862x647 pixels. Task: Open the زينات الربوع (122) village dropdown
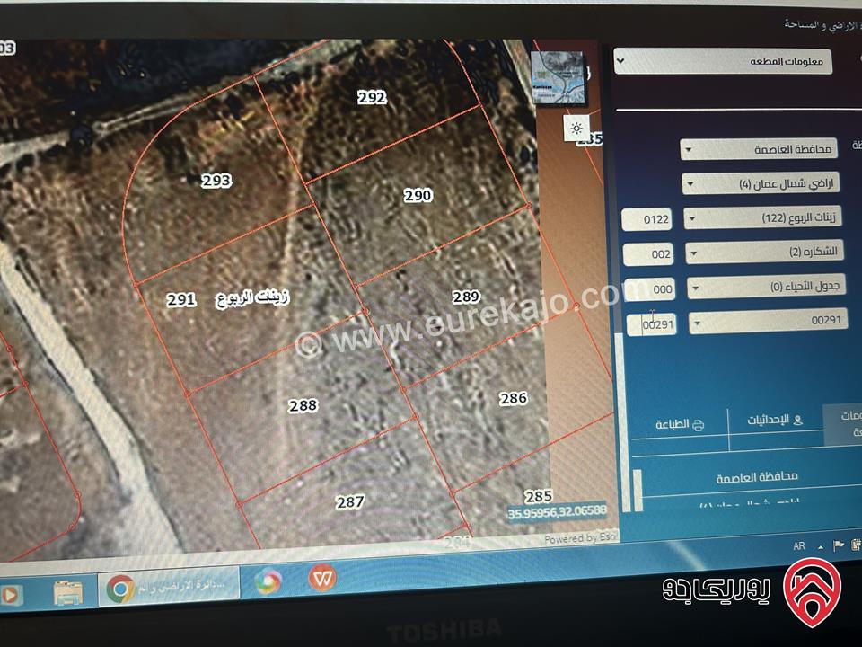click(762, 217)
